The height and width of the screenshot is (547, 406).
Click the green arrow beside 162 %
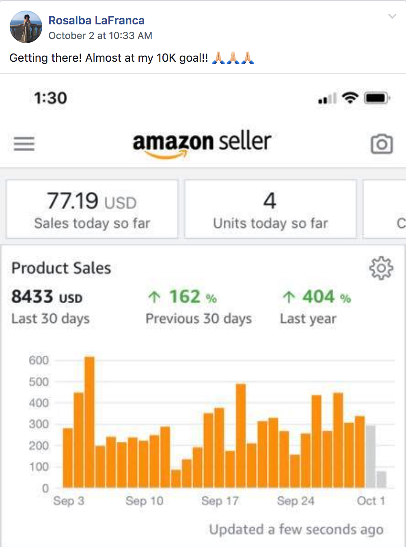tap(154, 297)
